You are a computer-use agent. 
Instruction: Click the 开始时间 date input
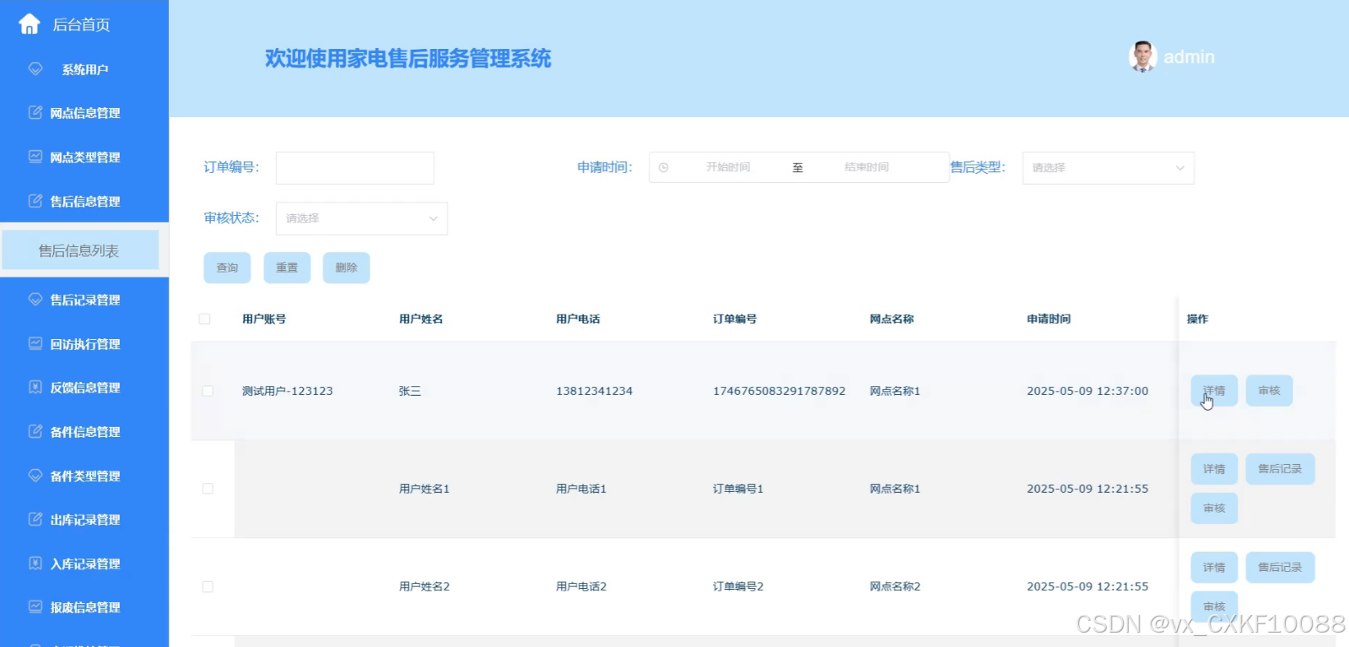point(728,168)
